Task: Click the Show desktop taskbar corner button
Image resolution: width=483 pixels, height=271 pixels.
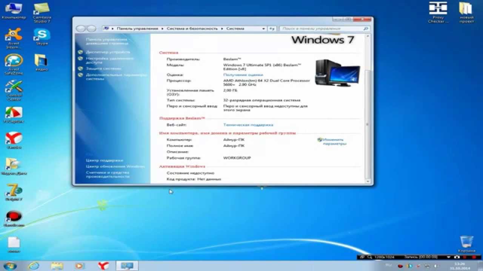Action: (x=480, y=266)
